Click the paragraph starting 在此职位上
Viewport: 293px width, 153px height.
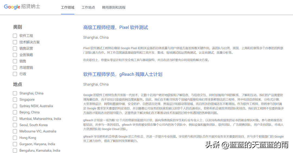146,60
